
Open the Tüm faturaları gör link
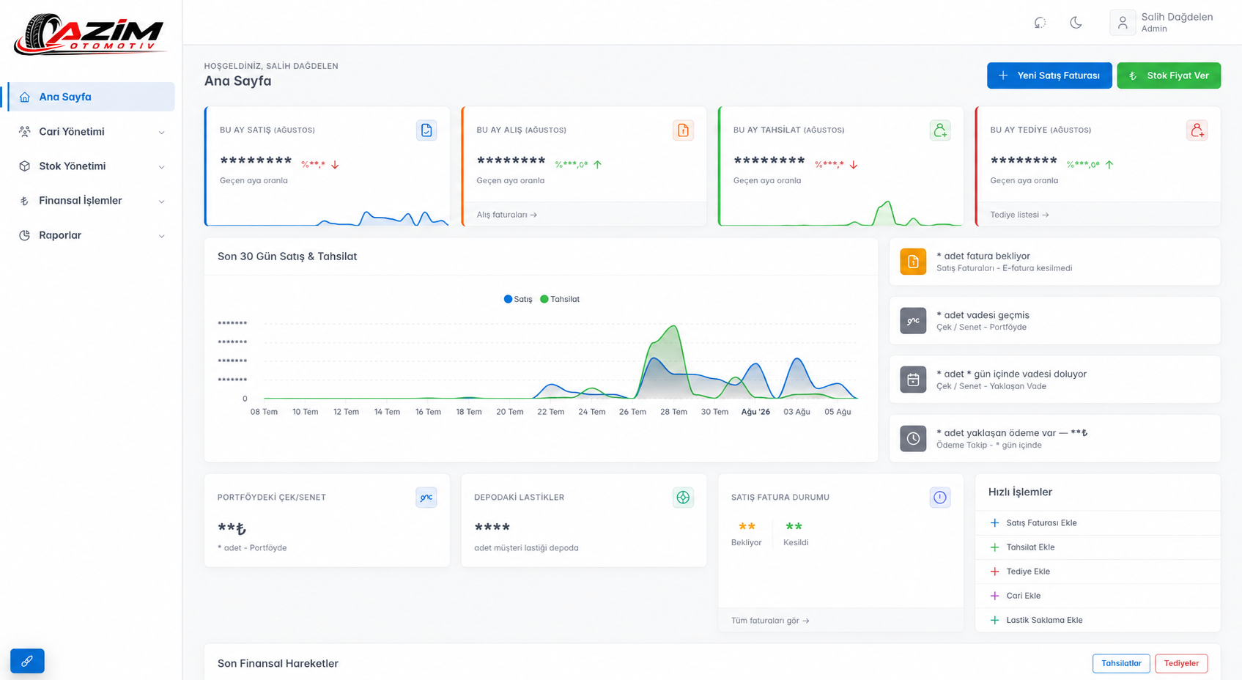(x=770, y=621)
